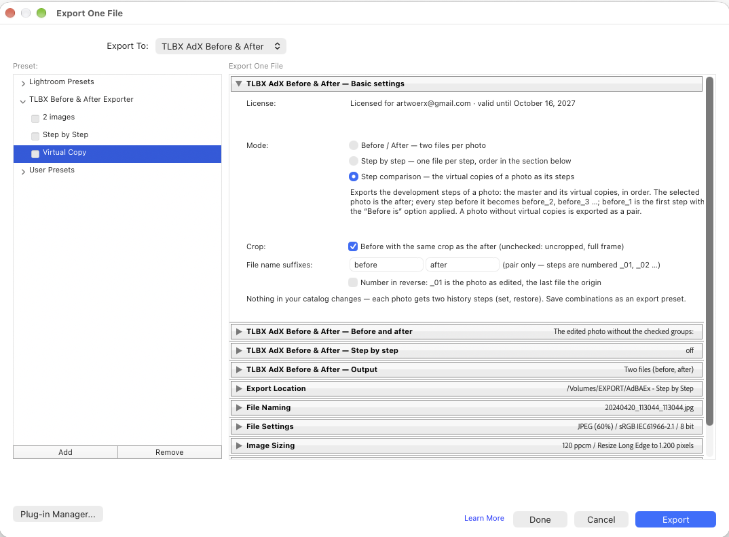Choose Step comparison mode radio button

tap(354, 177)
